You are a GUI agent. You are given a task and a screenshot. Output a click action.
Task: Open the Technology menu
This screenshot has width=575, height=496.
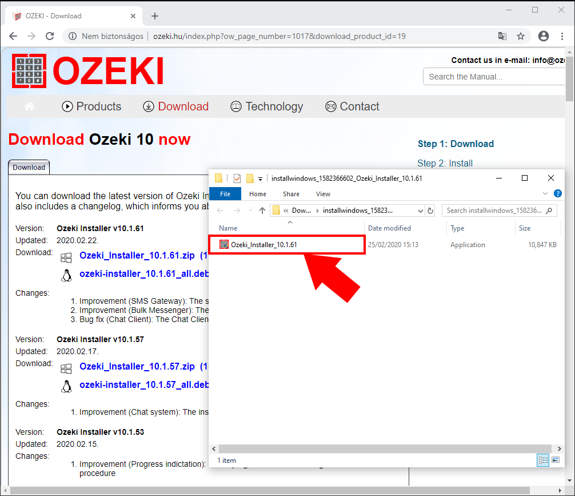point(266,106)
